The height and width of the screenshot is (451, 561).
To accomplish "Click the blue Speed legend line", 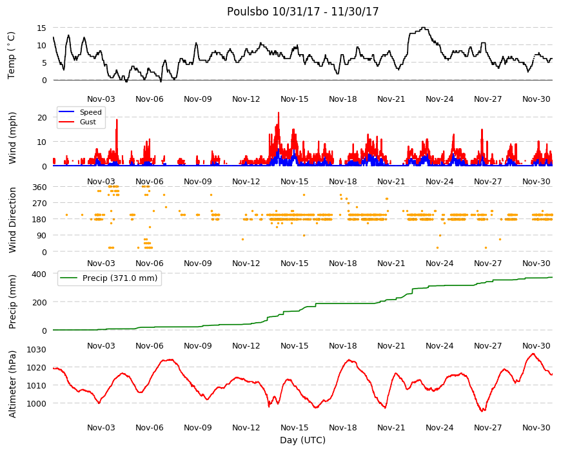I will coord(66,112).
